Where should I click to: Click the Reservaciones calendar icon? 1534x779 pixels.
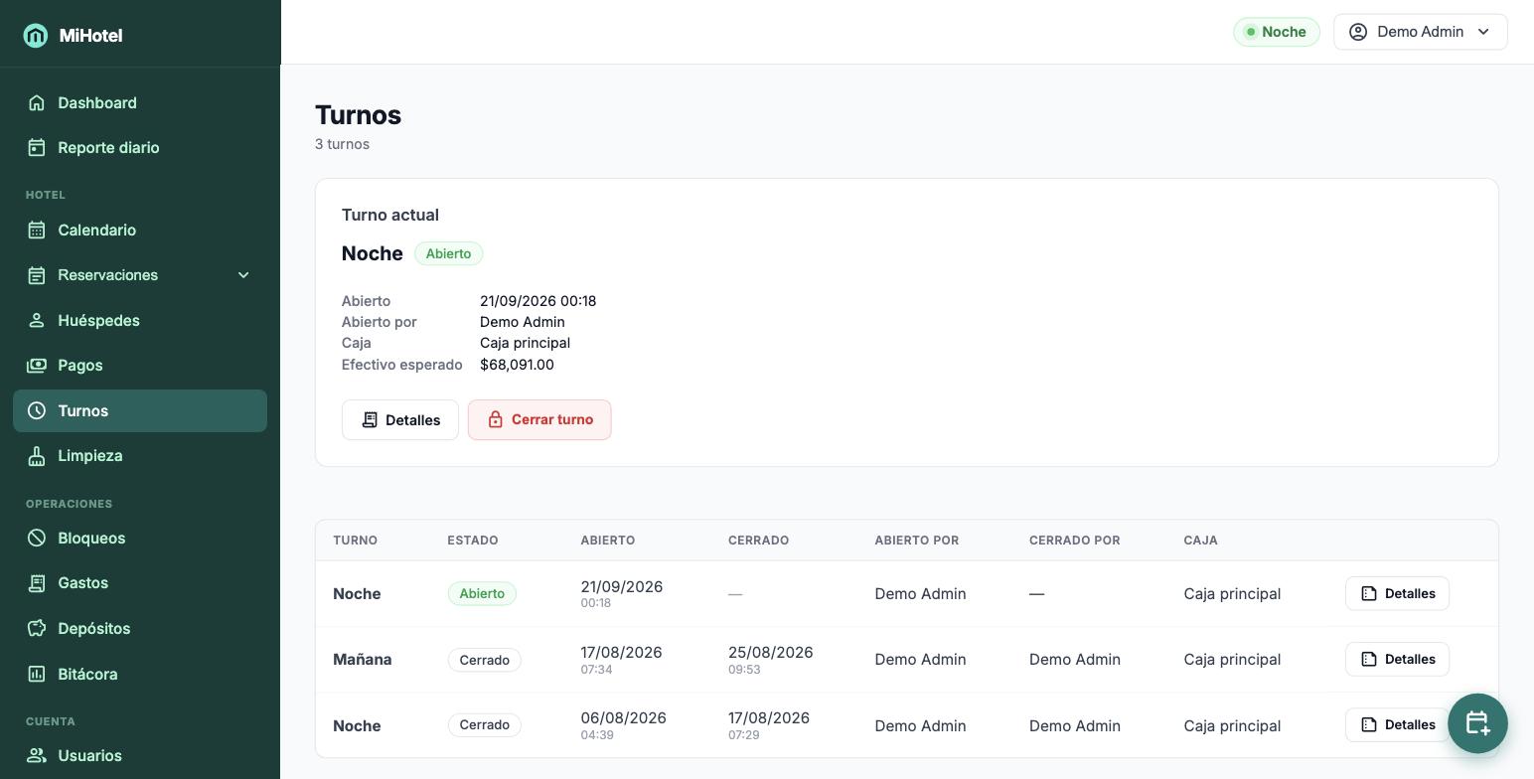(37, 275)
